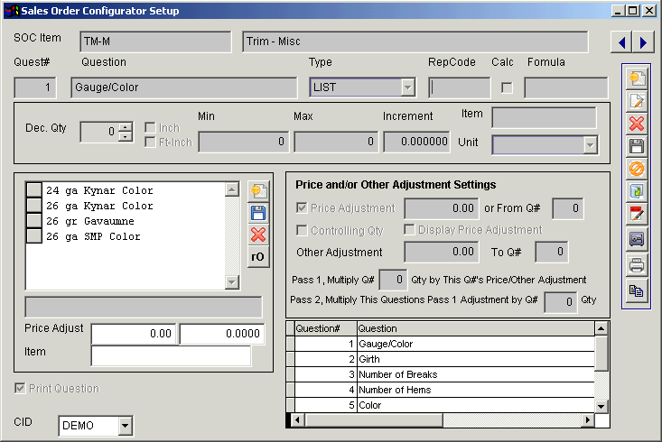Toggle the Calc checkbox

click(507, 87)
